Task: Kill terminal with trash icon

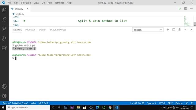Action: click(179, 30)
